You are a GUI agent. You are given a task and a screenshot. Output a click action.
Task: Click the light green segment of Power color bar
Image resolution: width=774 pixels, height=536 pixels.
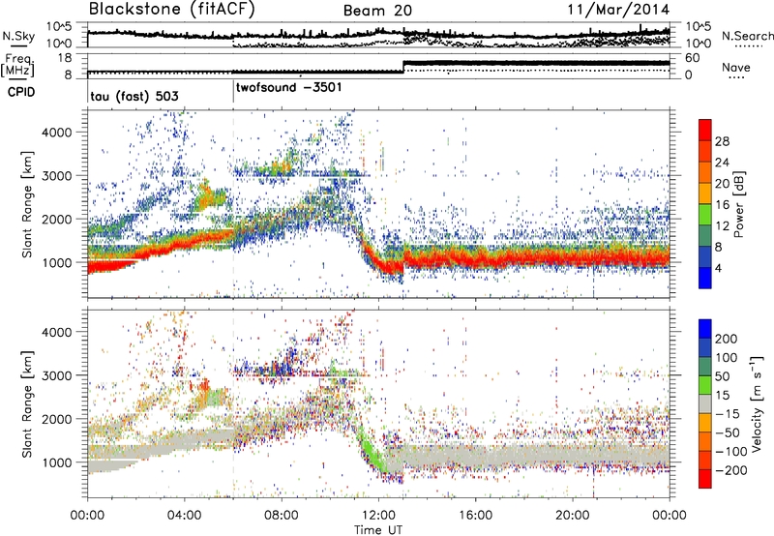click(705, 214)
